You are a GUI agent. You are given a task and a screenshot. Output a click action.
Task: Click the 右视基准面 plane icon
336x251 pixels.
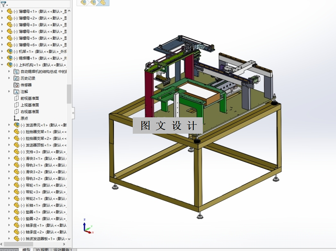click(16, 112)
